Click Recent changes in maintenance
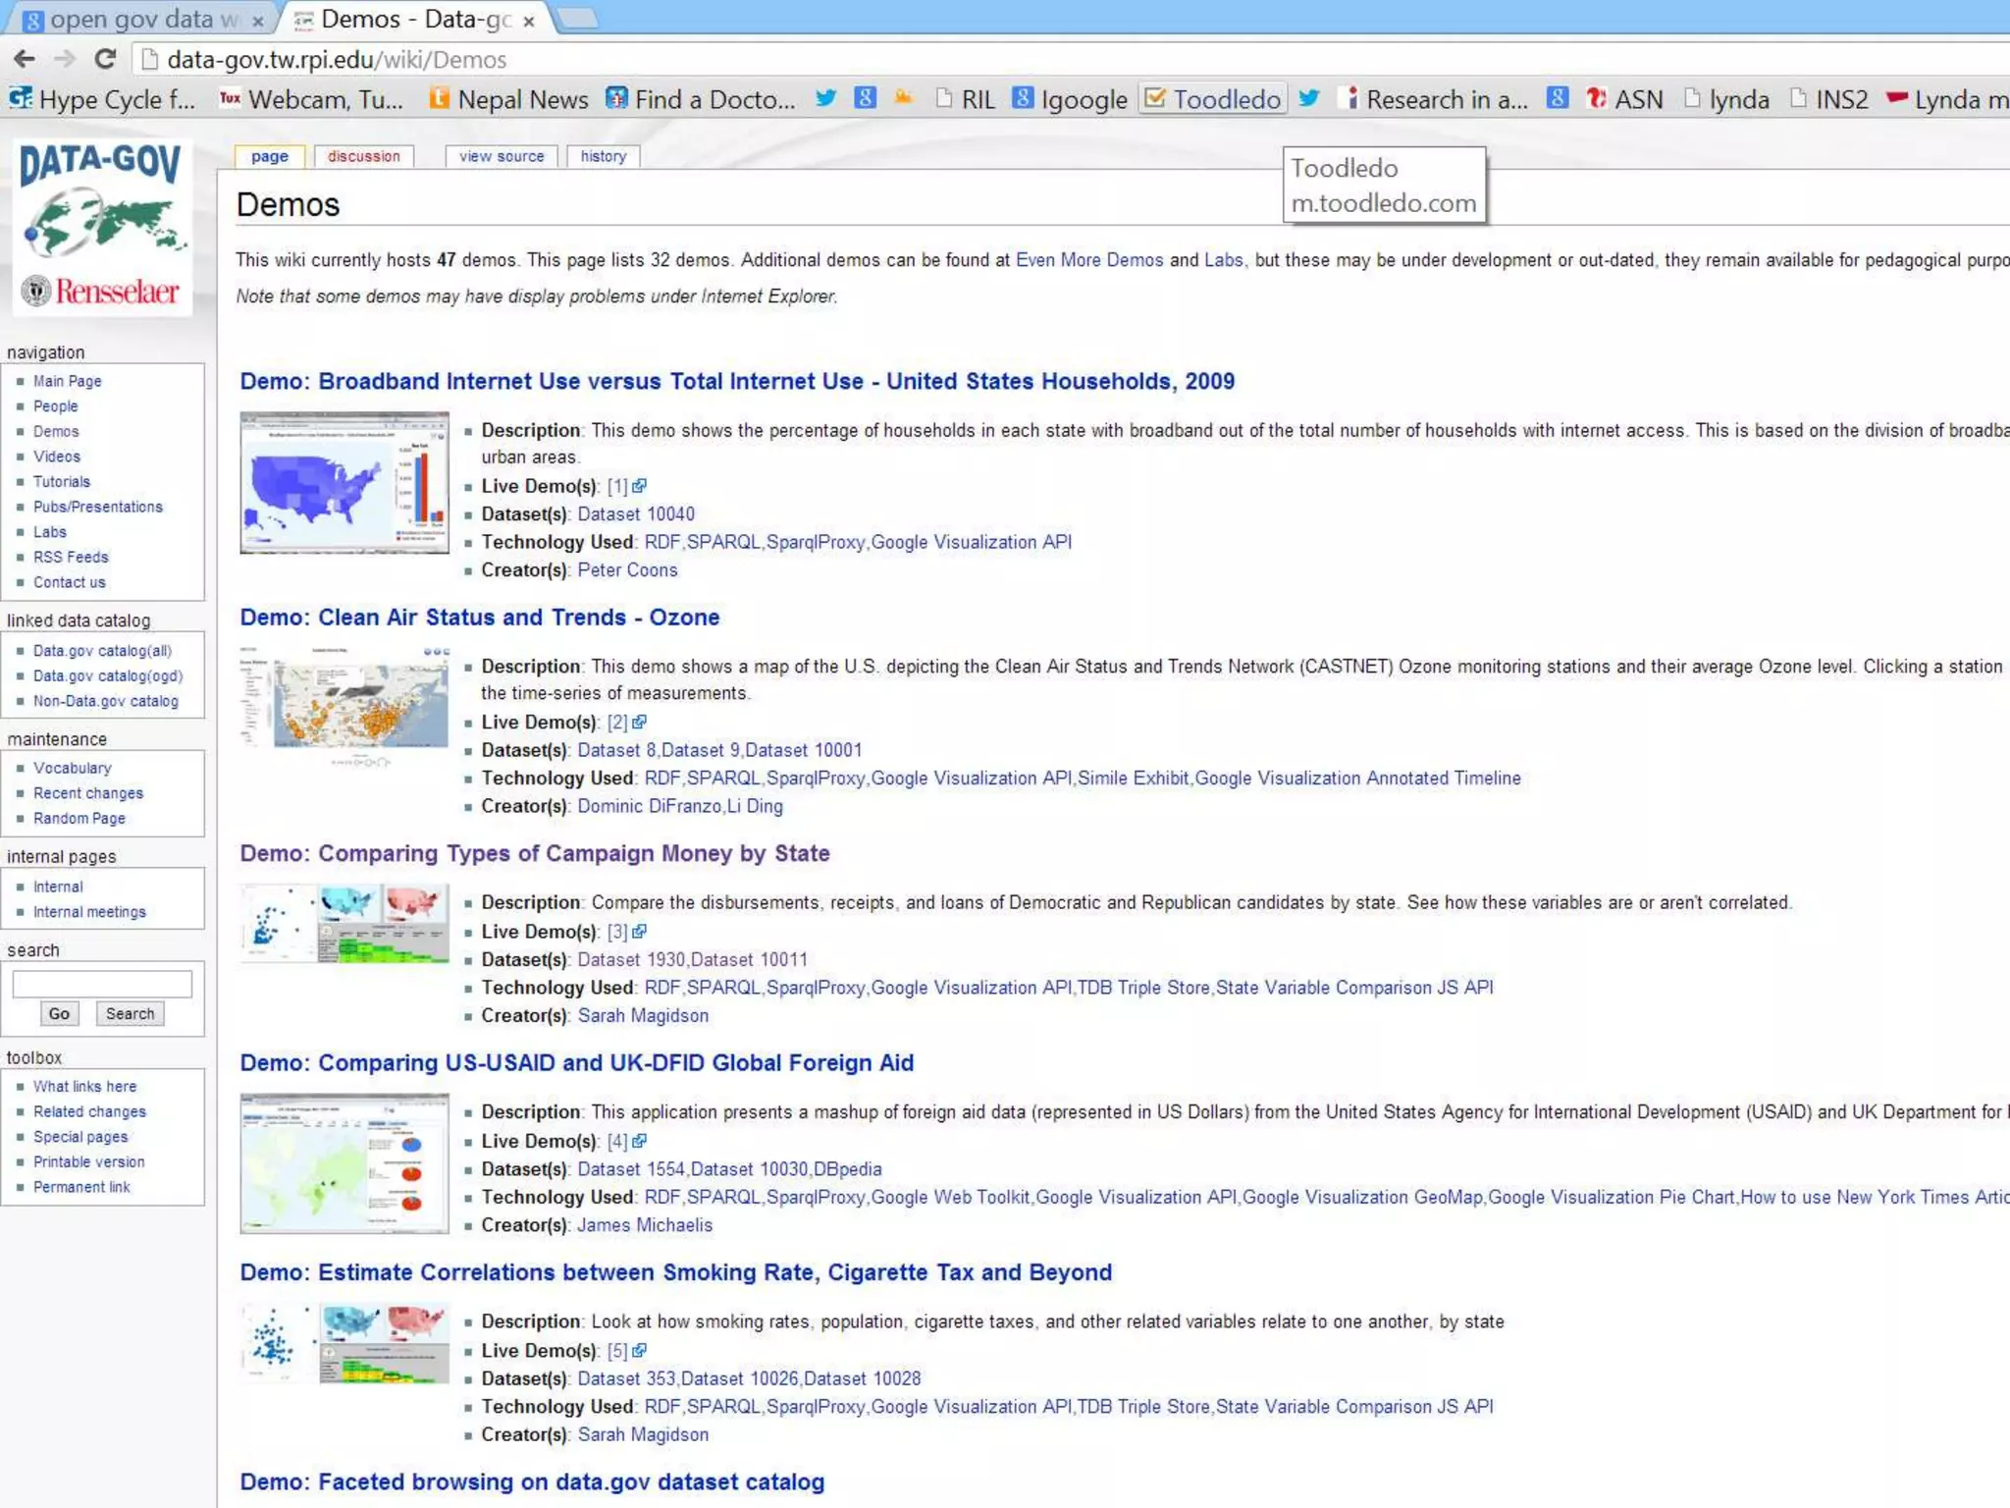This screenshot has width=2010, height=1508. click(88, 793)
